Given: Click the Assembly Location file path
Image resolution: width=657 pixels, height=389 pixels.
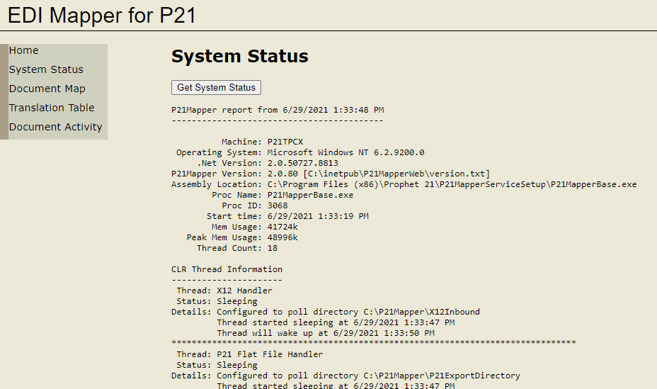Looking at the screenshot, I should click(x=451, y=184).
